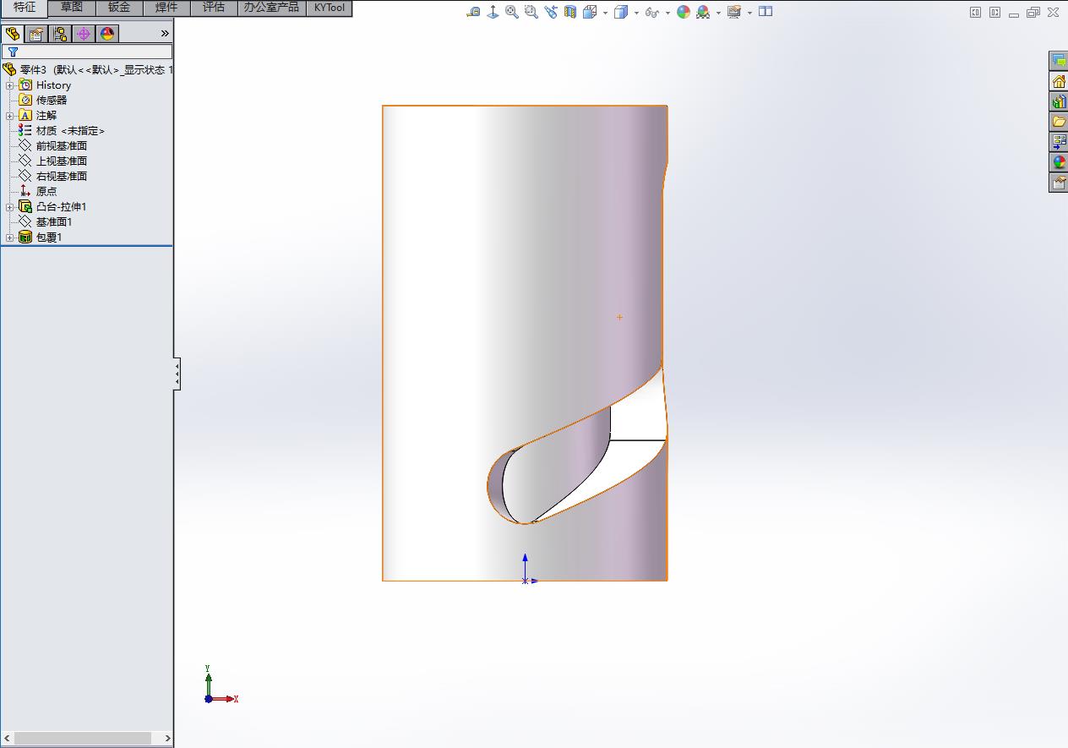Click the View Settings monitor icon
This screenshot has width=1068, height=748.
click(x=734, y=12)
